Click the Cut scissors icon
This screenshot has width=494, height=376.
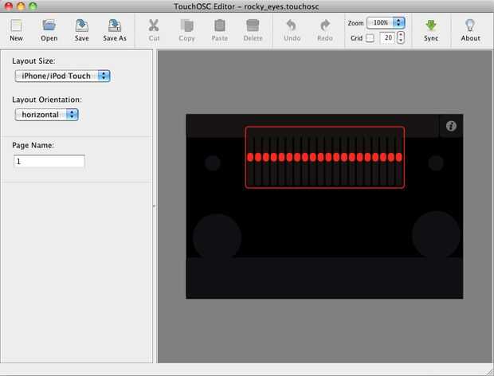tap(154, 26)
